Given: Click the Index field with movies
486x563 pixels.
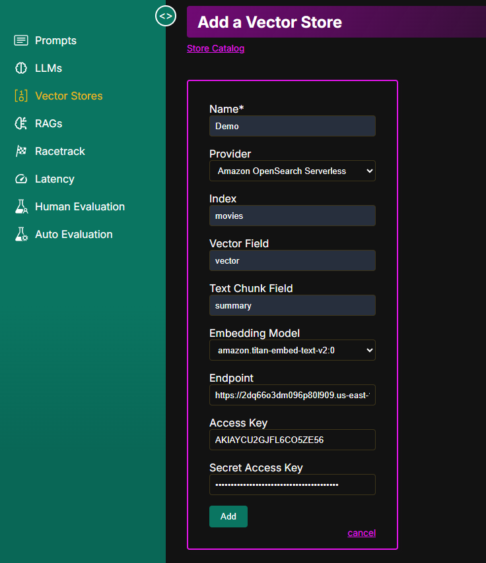Looking at the screenshot, I should coord(293,216).
